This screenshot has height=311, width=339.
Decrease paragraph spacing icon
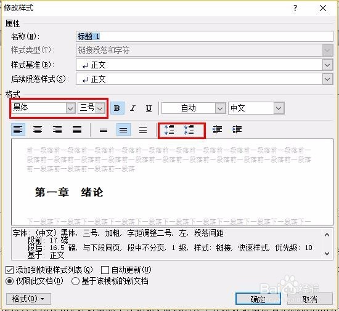point(189,130)
